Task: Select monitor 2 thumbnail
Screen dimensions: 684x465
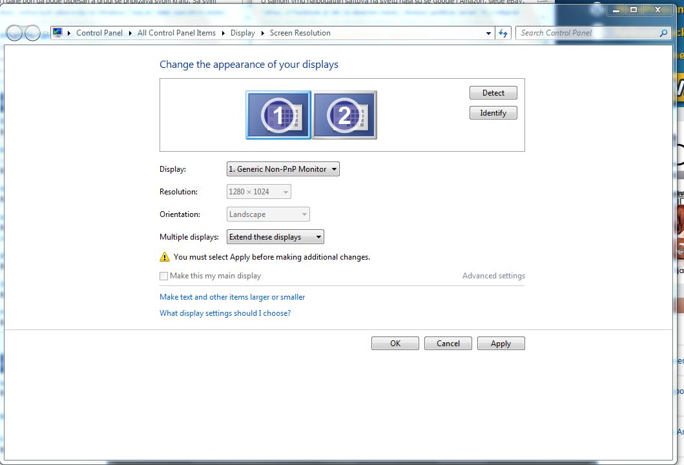Action: pos(345,115)
